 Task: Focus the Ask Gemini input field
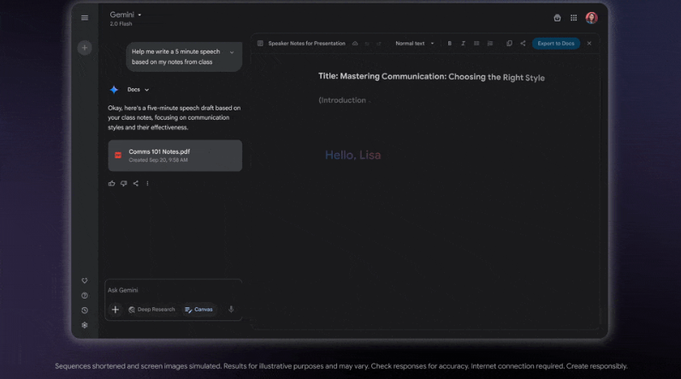point(174,290)
